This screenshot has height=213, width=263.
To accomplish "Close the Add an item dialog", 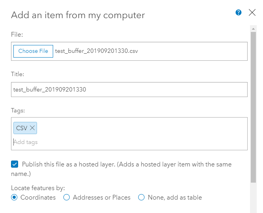I will 252,13.
